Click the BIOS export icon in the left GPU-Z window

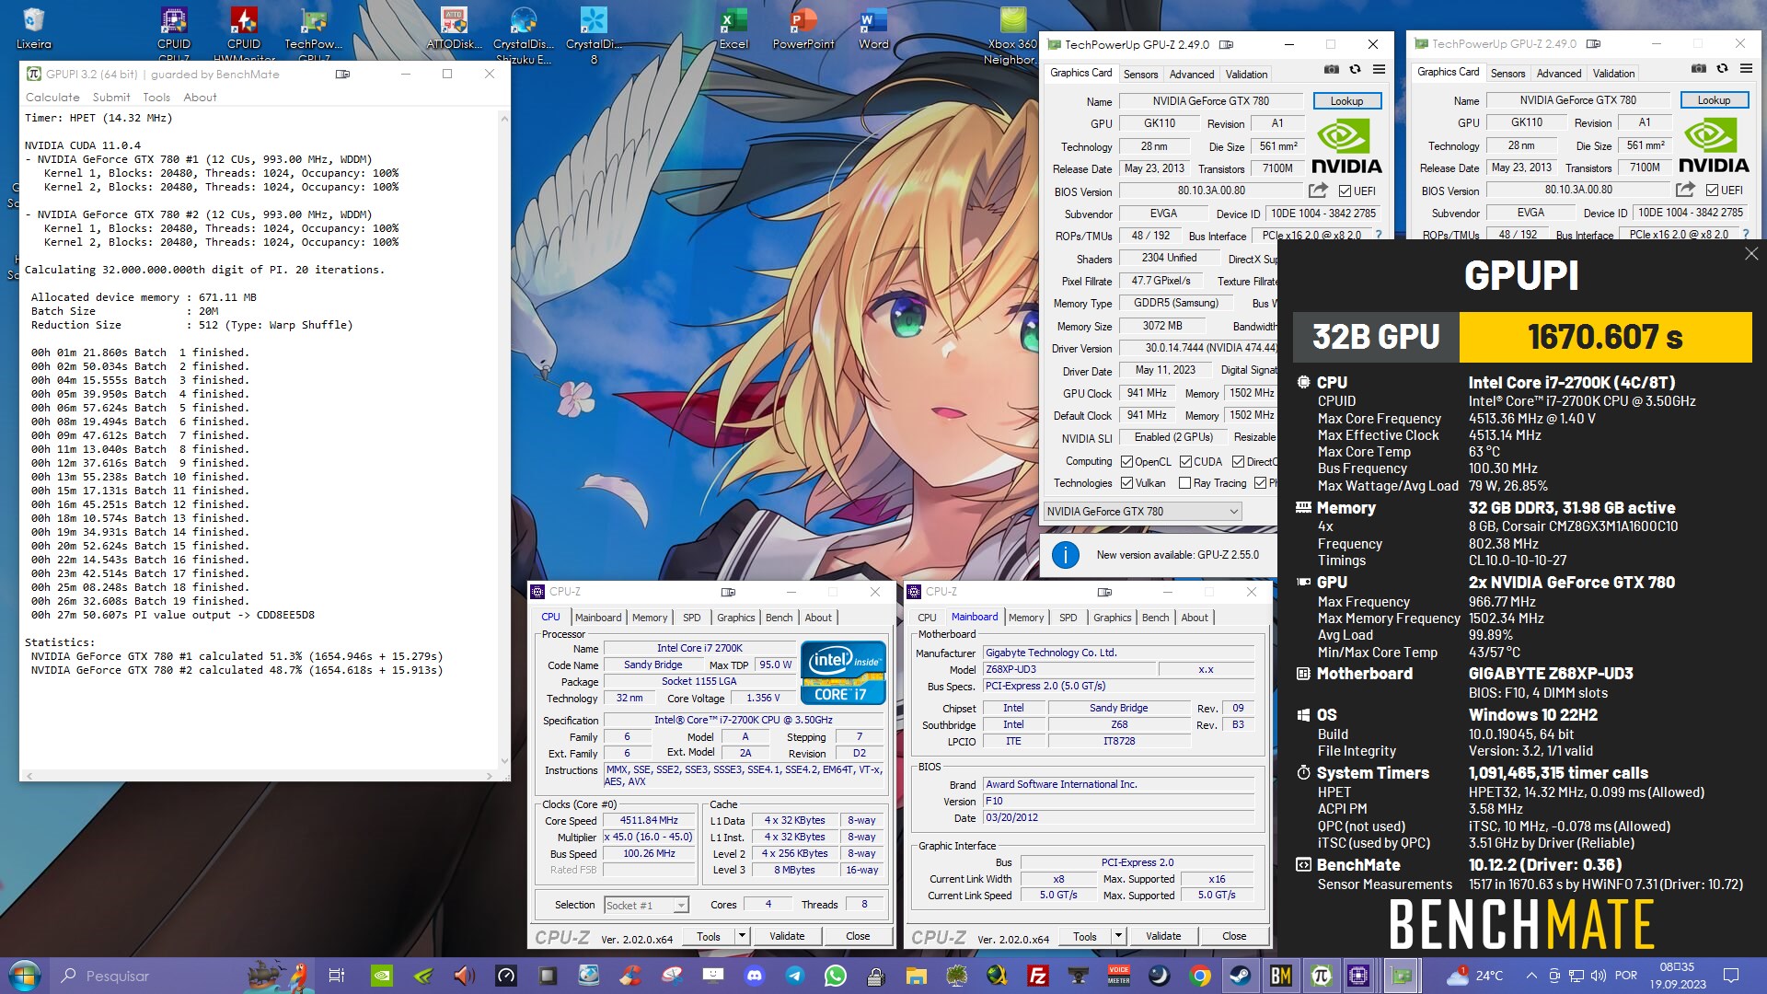click(1318, 191)
